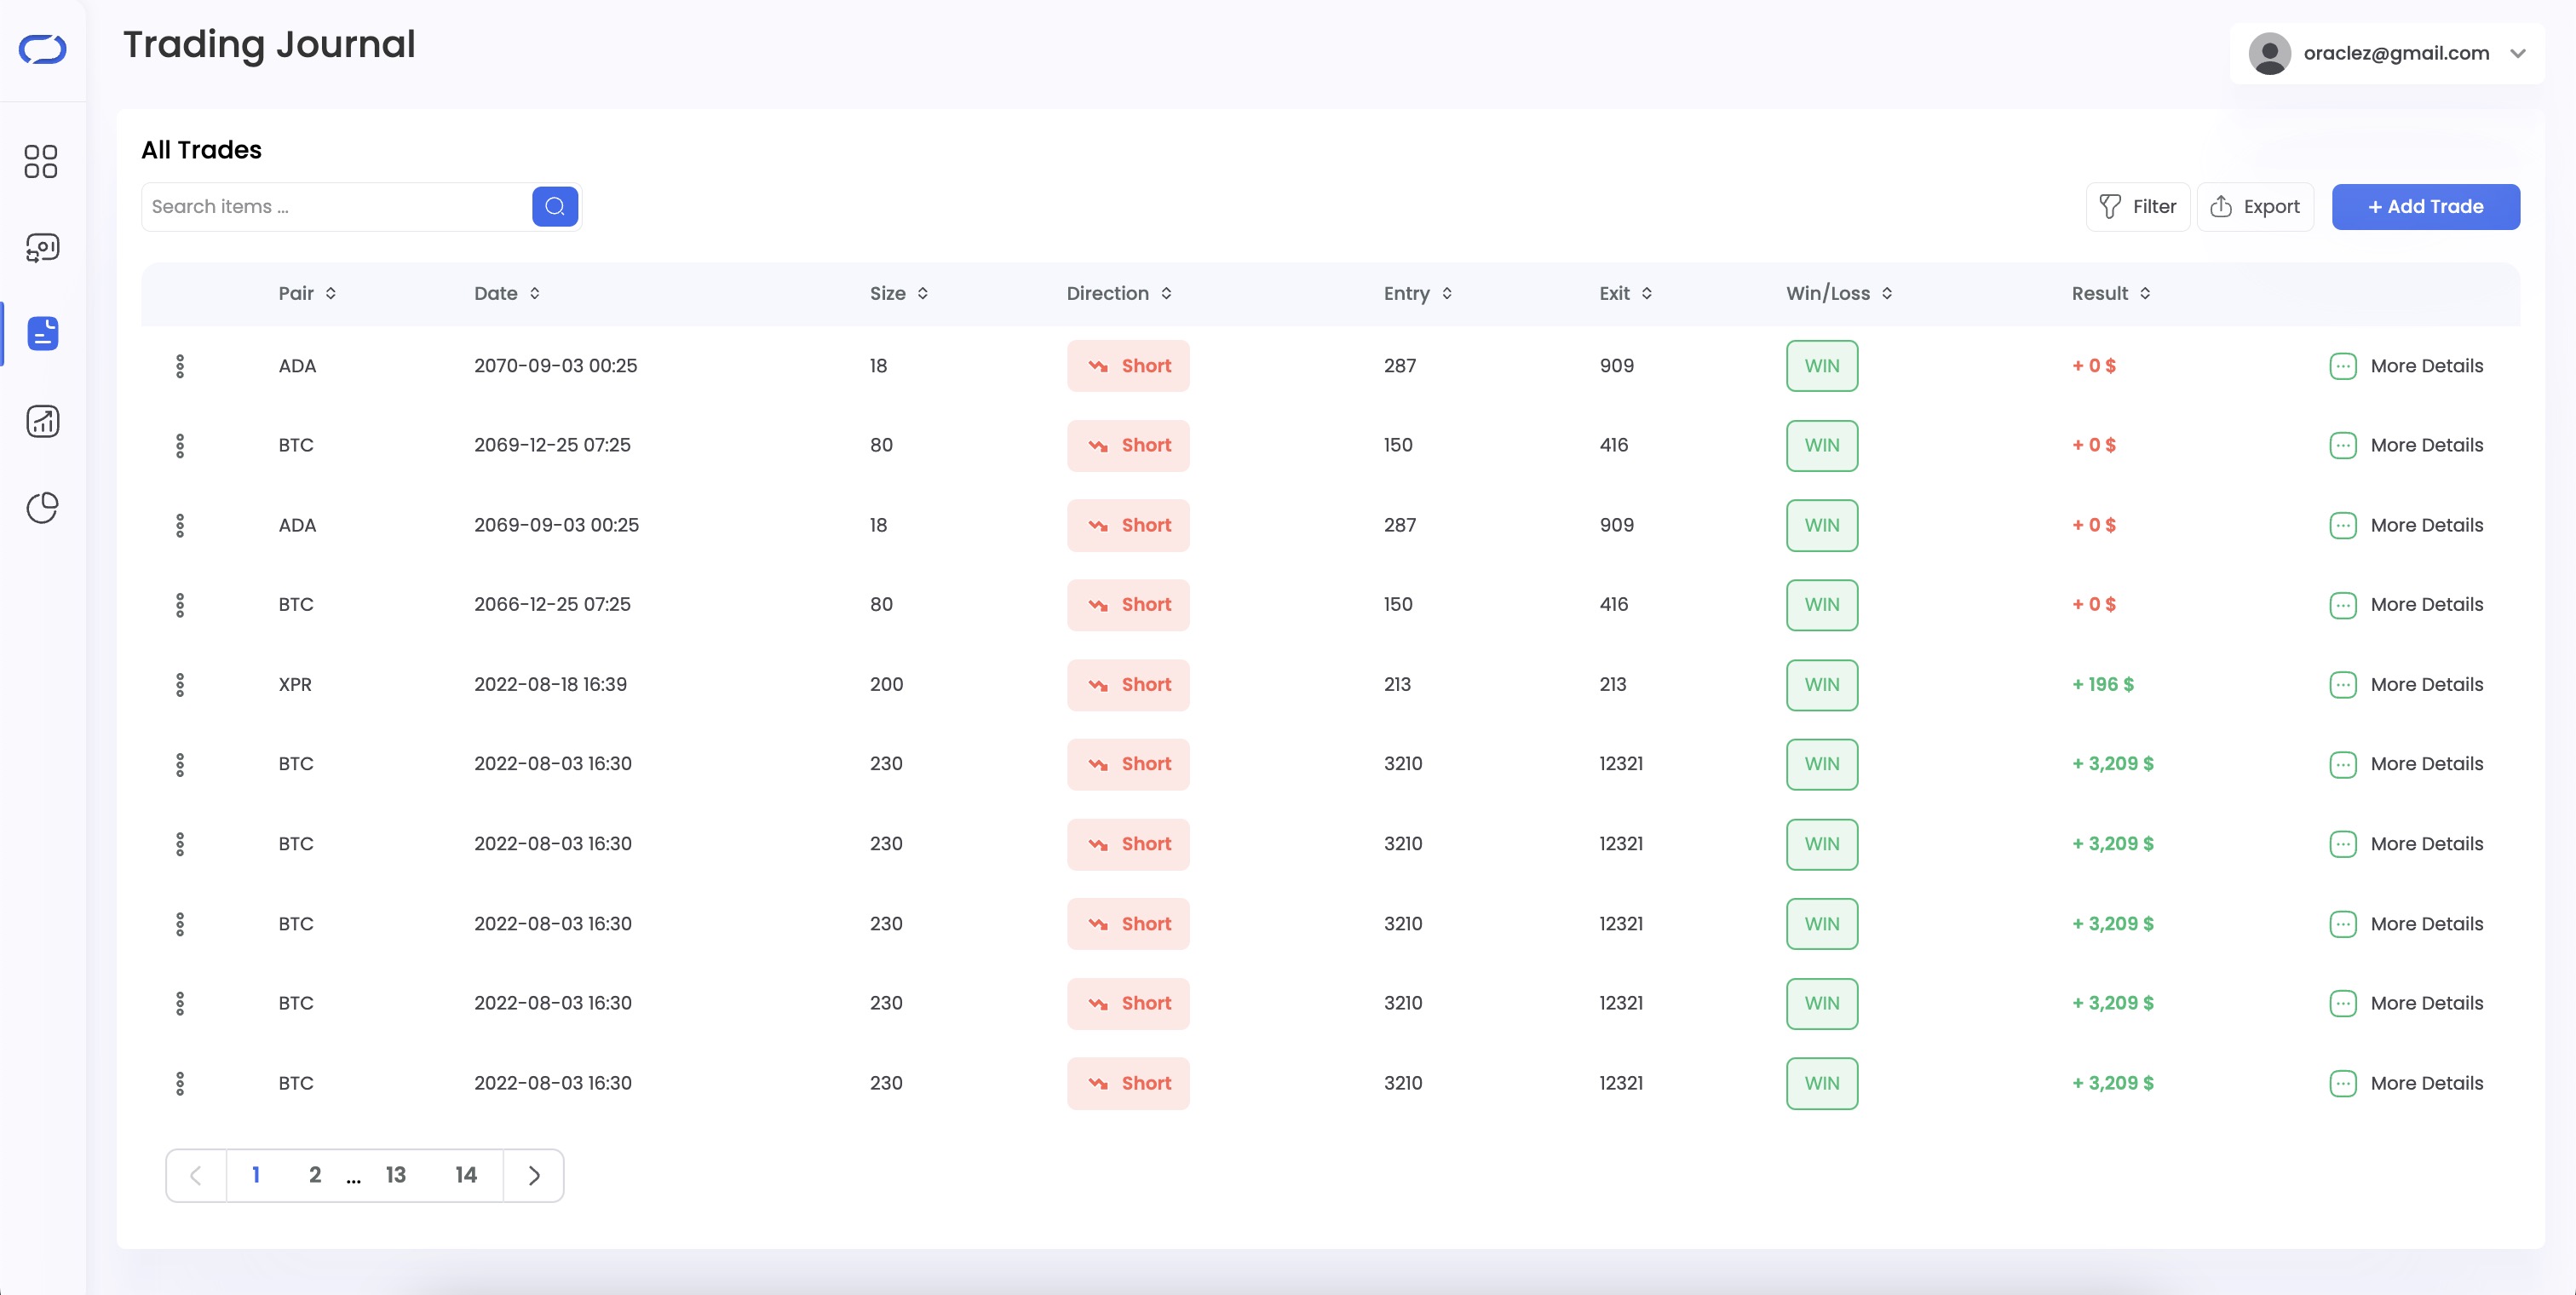
Task: Click the Filter button
Action: 2138,207
